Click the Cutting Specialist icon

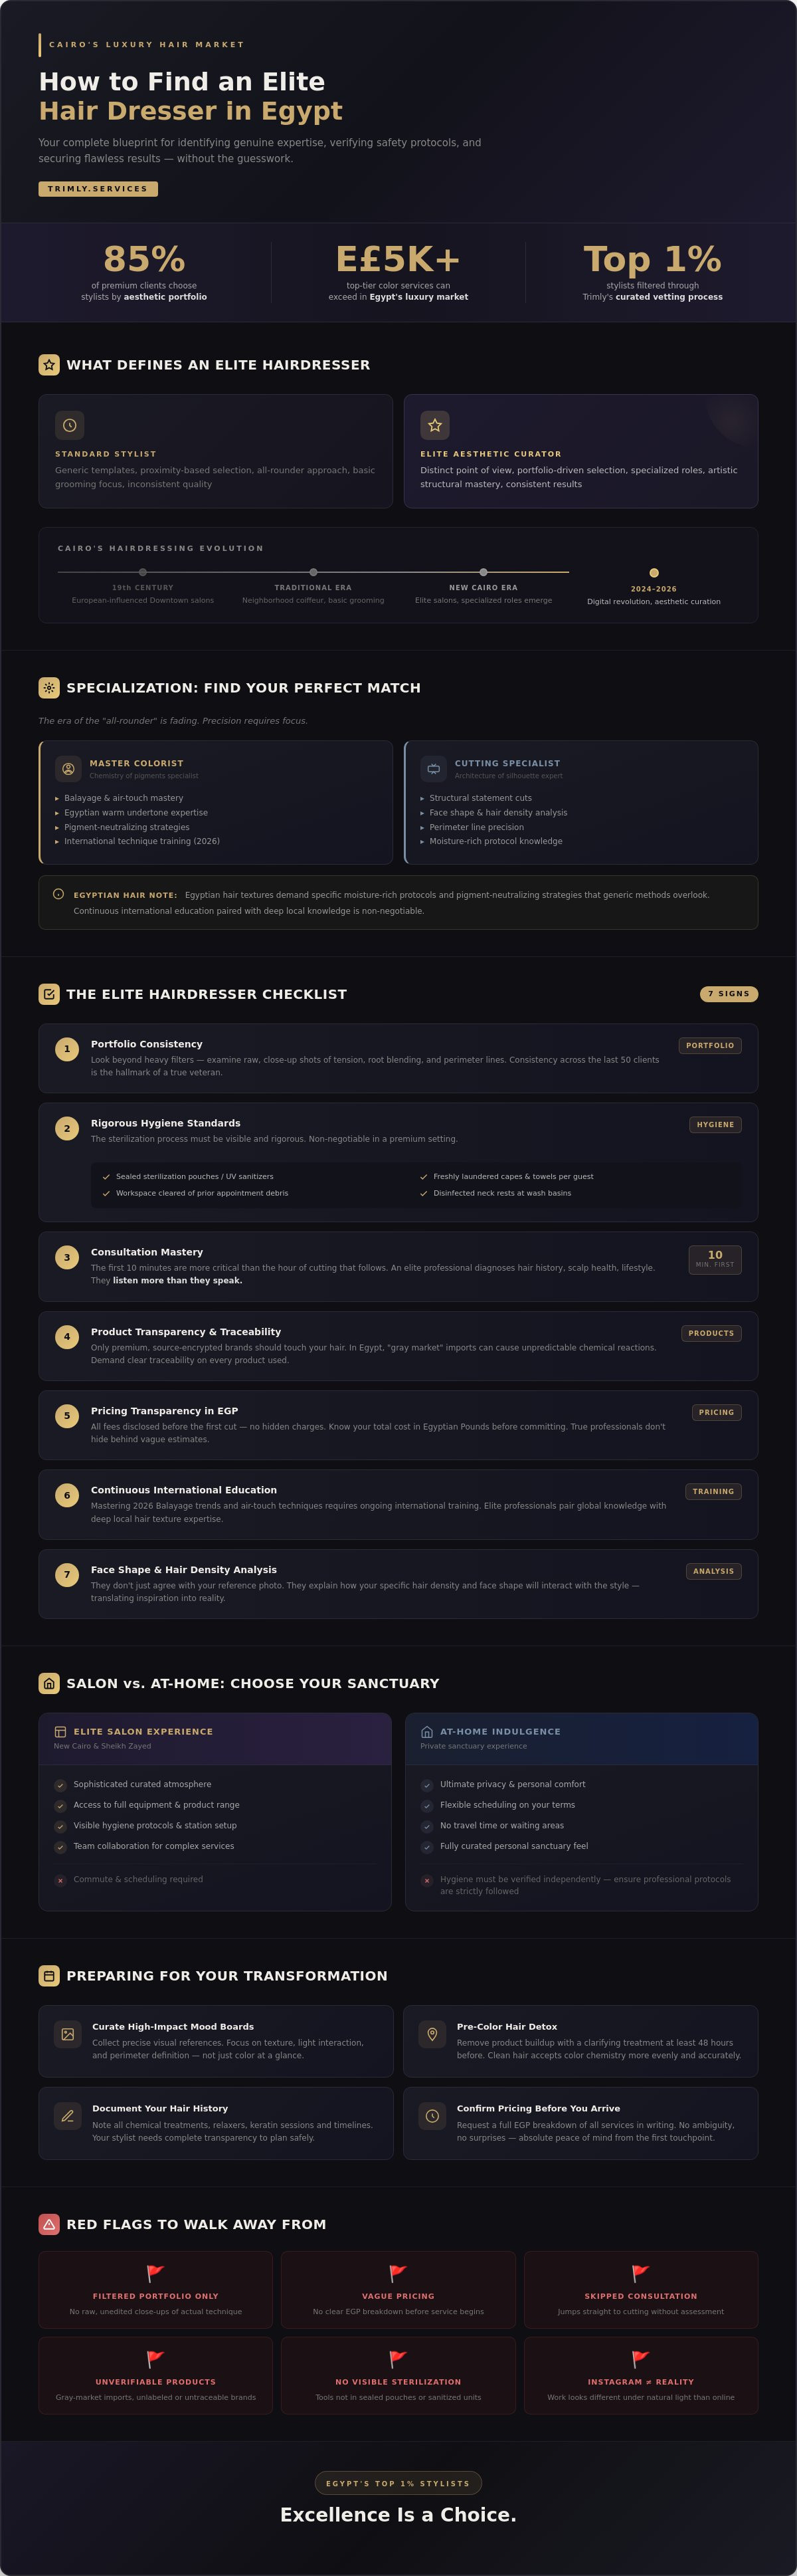coord(434,769)
